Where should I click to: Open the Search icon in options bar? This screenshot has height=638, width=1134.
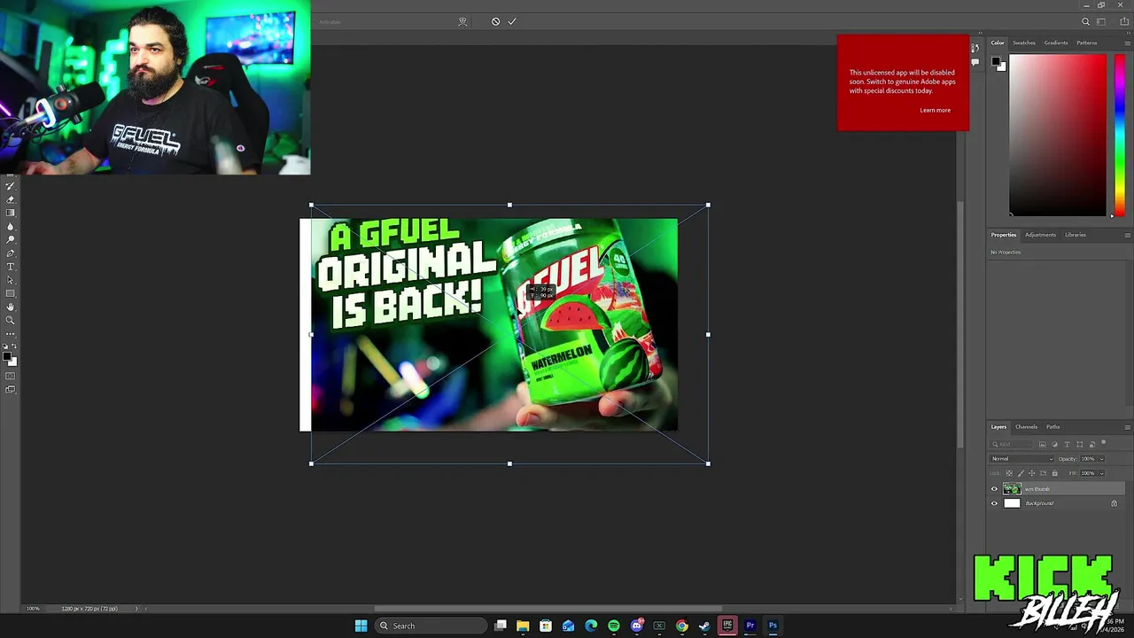tap(1085, 21)
